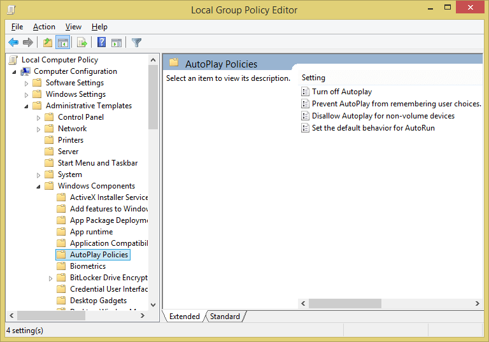The width and height of the screenshot is (489, 342).
Task: Click the Biometrics folder icon
Action: [61, 266]
